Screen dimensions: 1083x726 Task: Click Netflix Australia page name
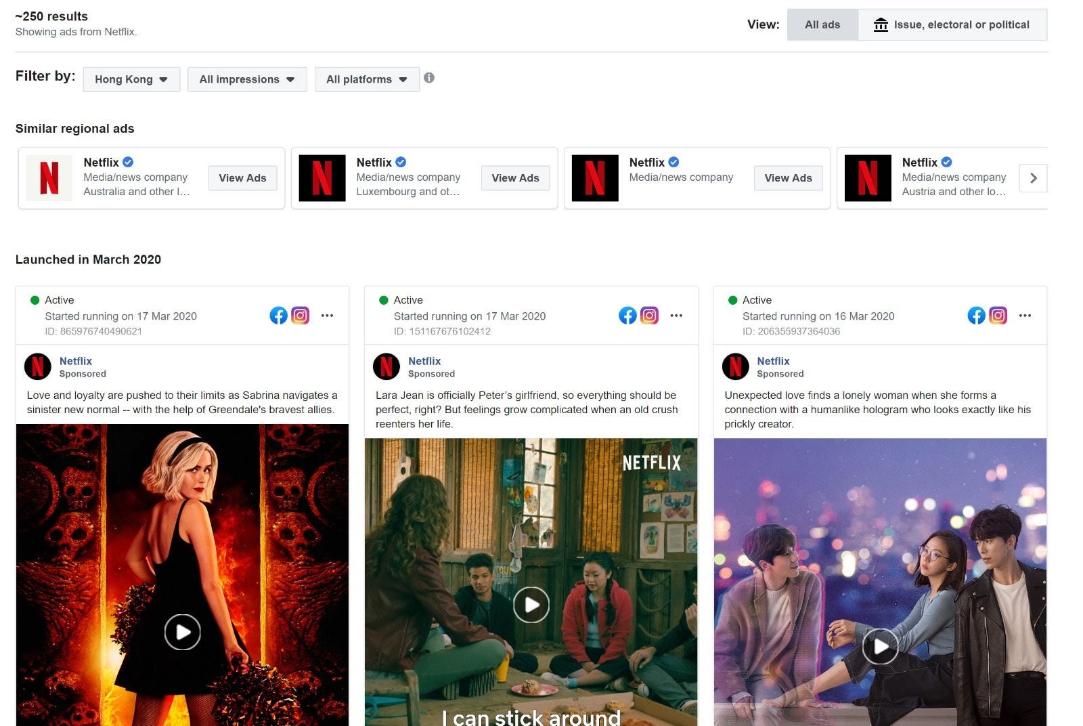tap(101, 163)
